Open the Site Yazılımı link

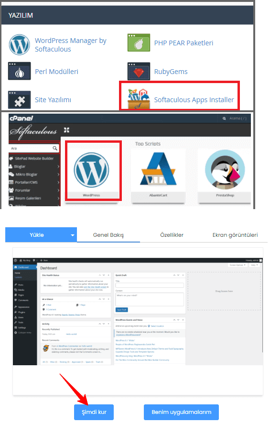(x=53, y=100)
